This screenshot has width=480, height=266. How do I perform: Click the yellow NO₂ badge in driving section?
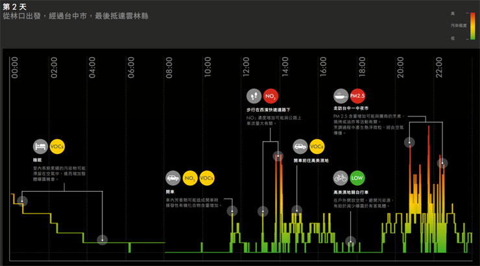(190, 178)
